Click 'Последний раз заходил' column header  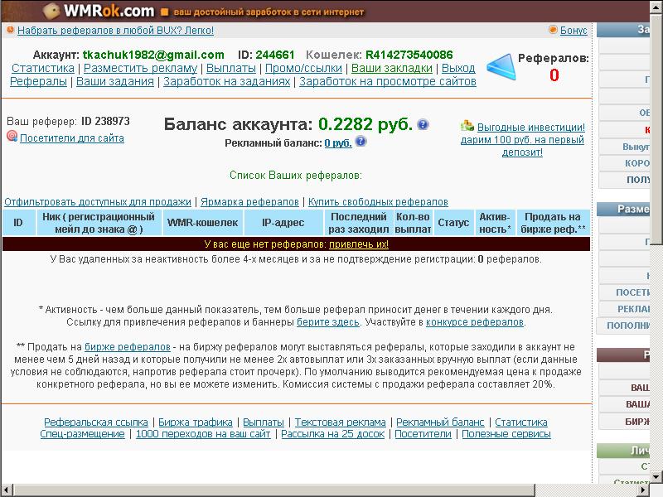(359, 223)
